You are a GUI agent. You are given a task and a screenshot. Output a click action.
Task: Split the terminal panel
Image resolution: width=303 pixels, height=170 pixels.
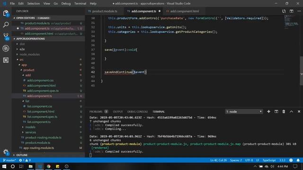(x=276, y=111)
